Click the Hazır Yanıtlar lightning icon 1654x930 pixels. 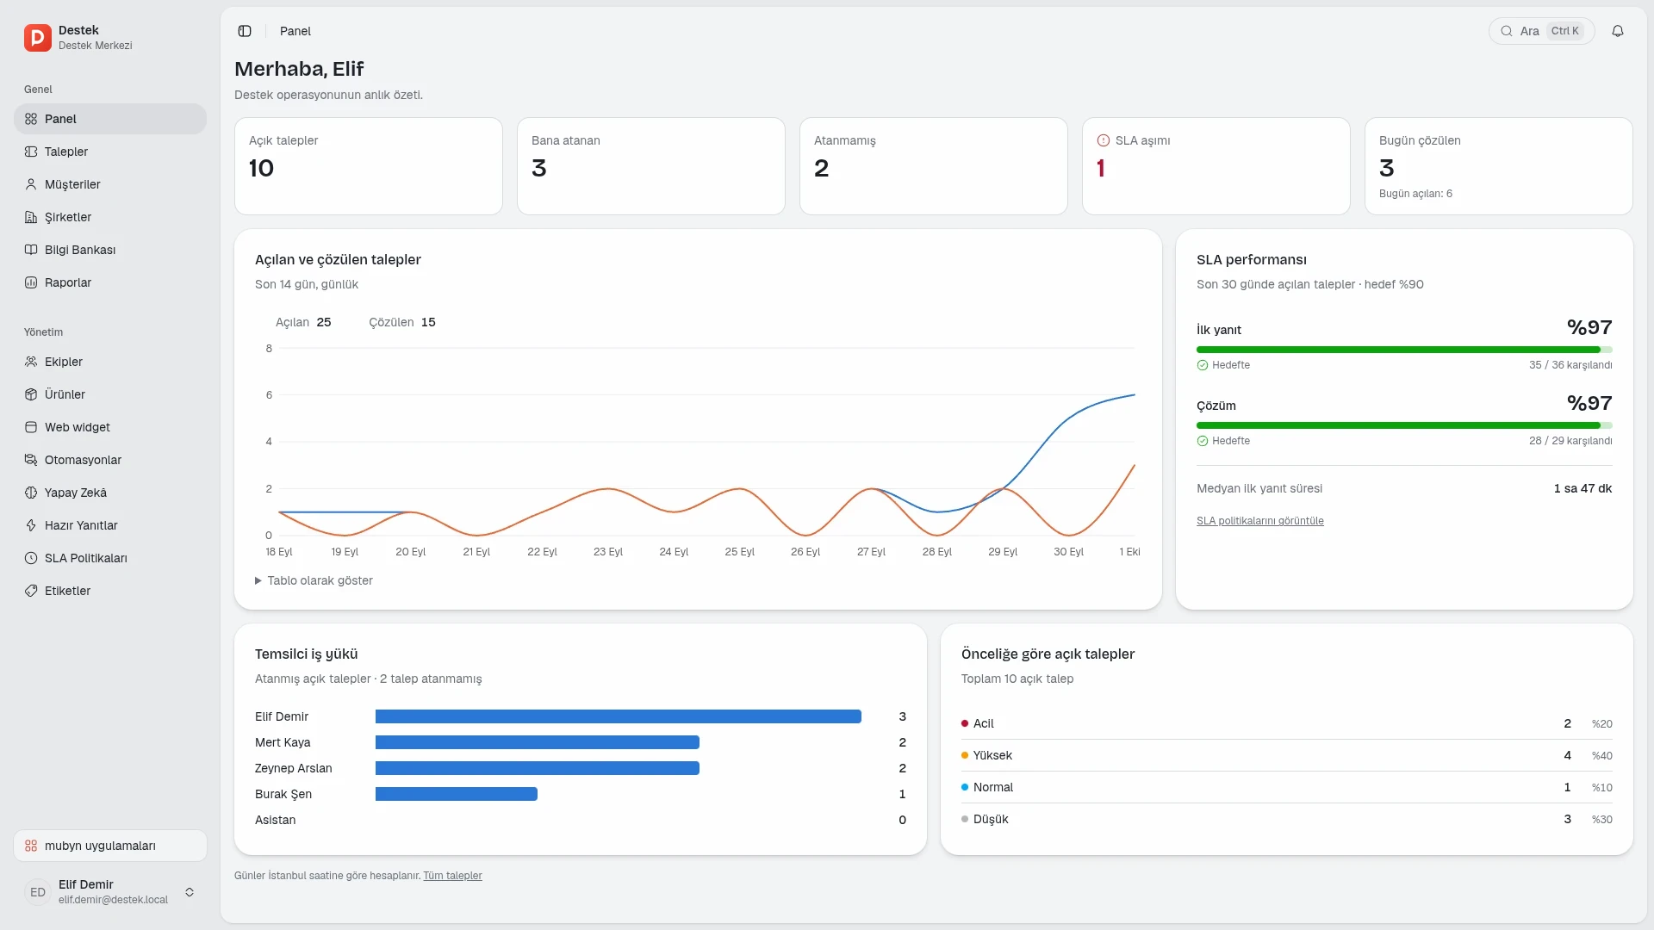click(31, 525)
